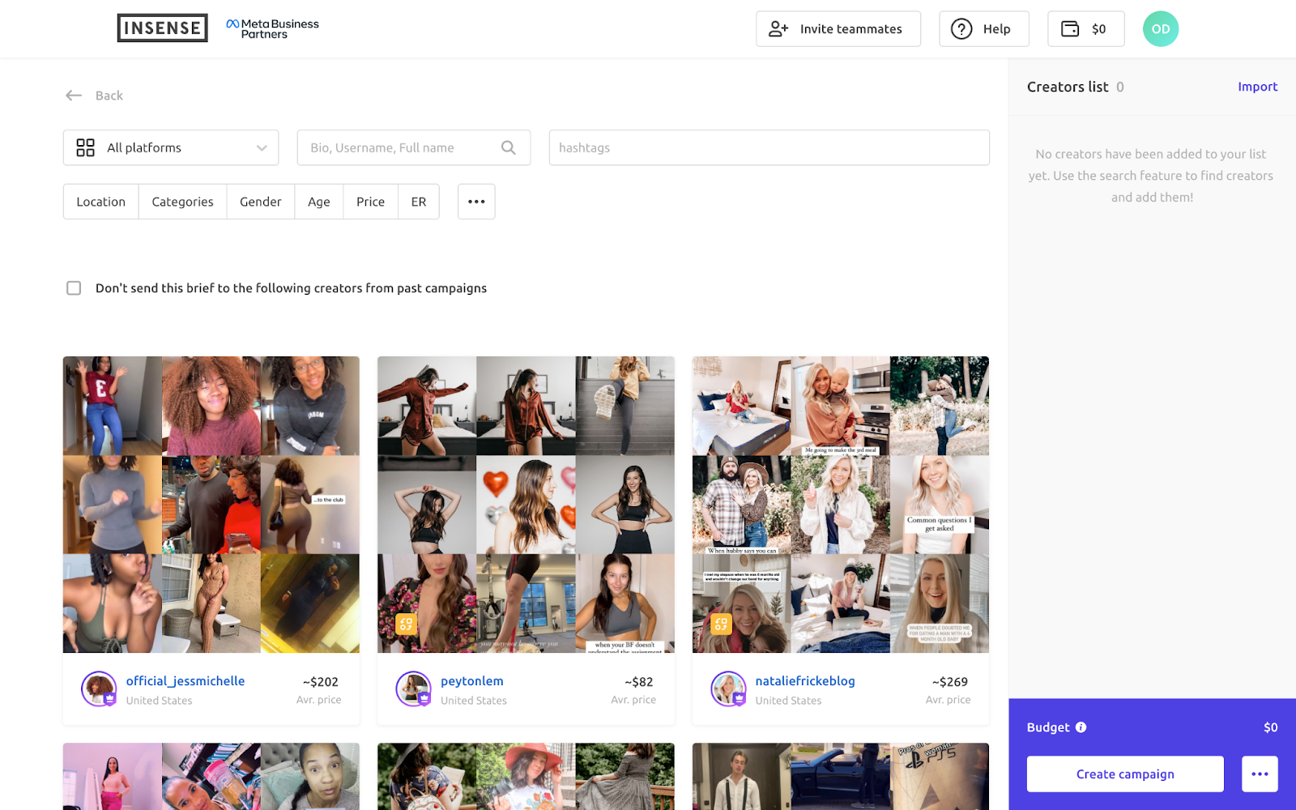
Task: Click the Creators list heading
Action: pyautogui.click(x=1068, y=87)
